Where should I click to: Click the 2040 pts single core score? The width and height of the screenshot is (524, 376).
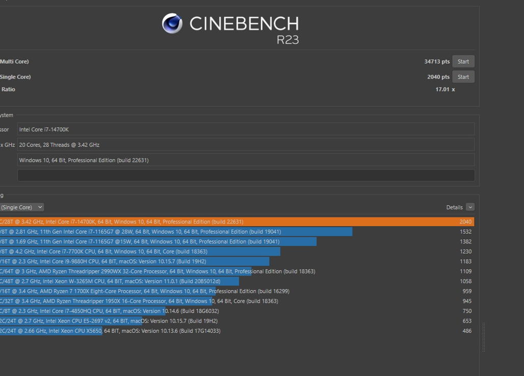click(438, 77)
